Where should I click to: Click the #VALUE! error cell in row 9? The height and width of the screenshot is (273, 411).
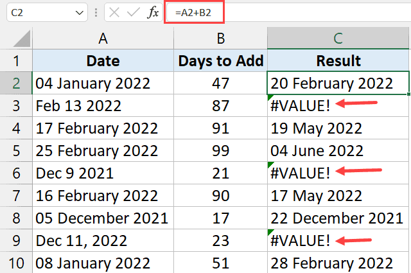(x=301, y=240)
